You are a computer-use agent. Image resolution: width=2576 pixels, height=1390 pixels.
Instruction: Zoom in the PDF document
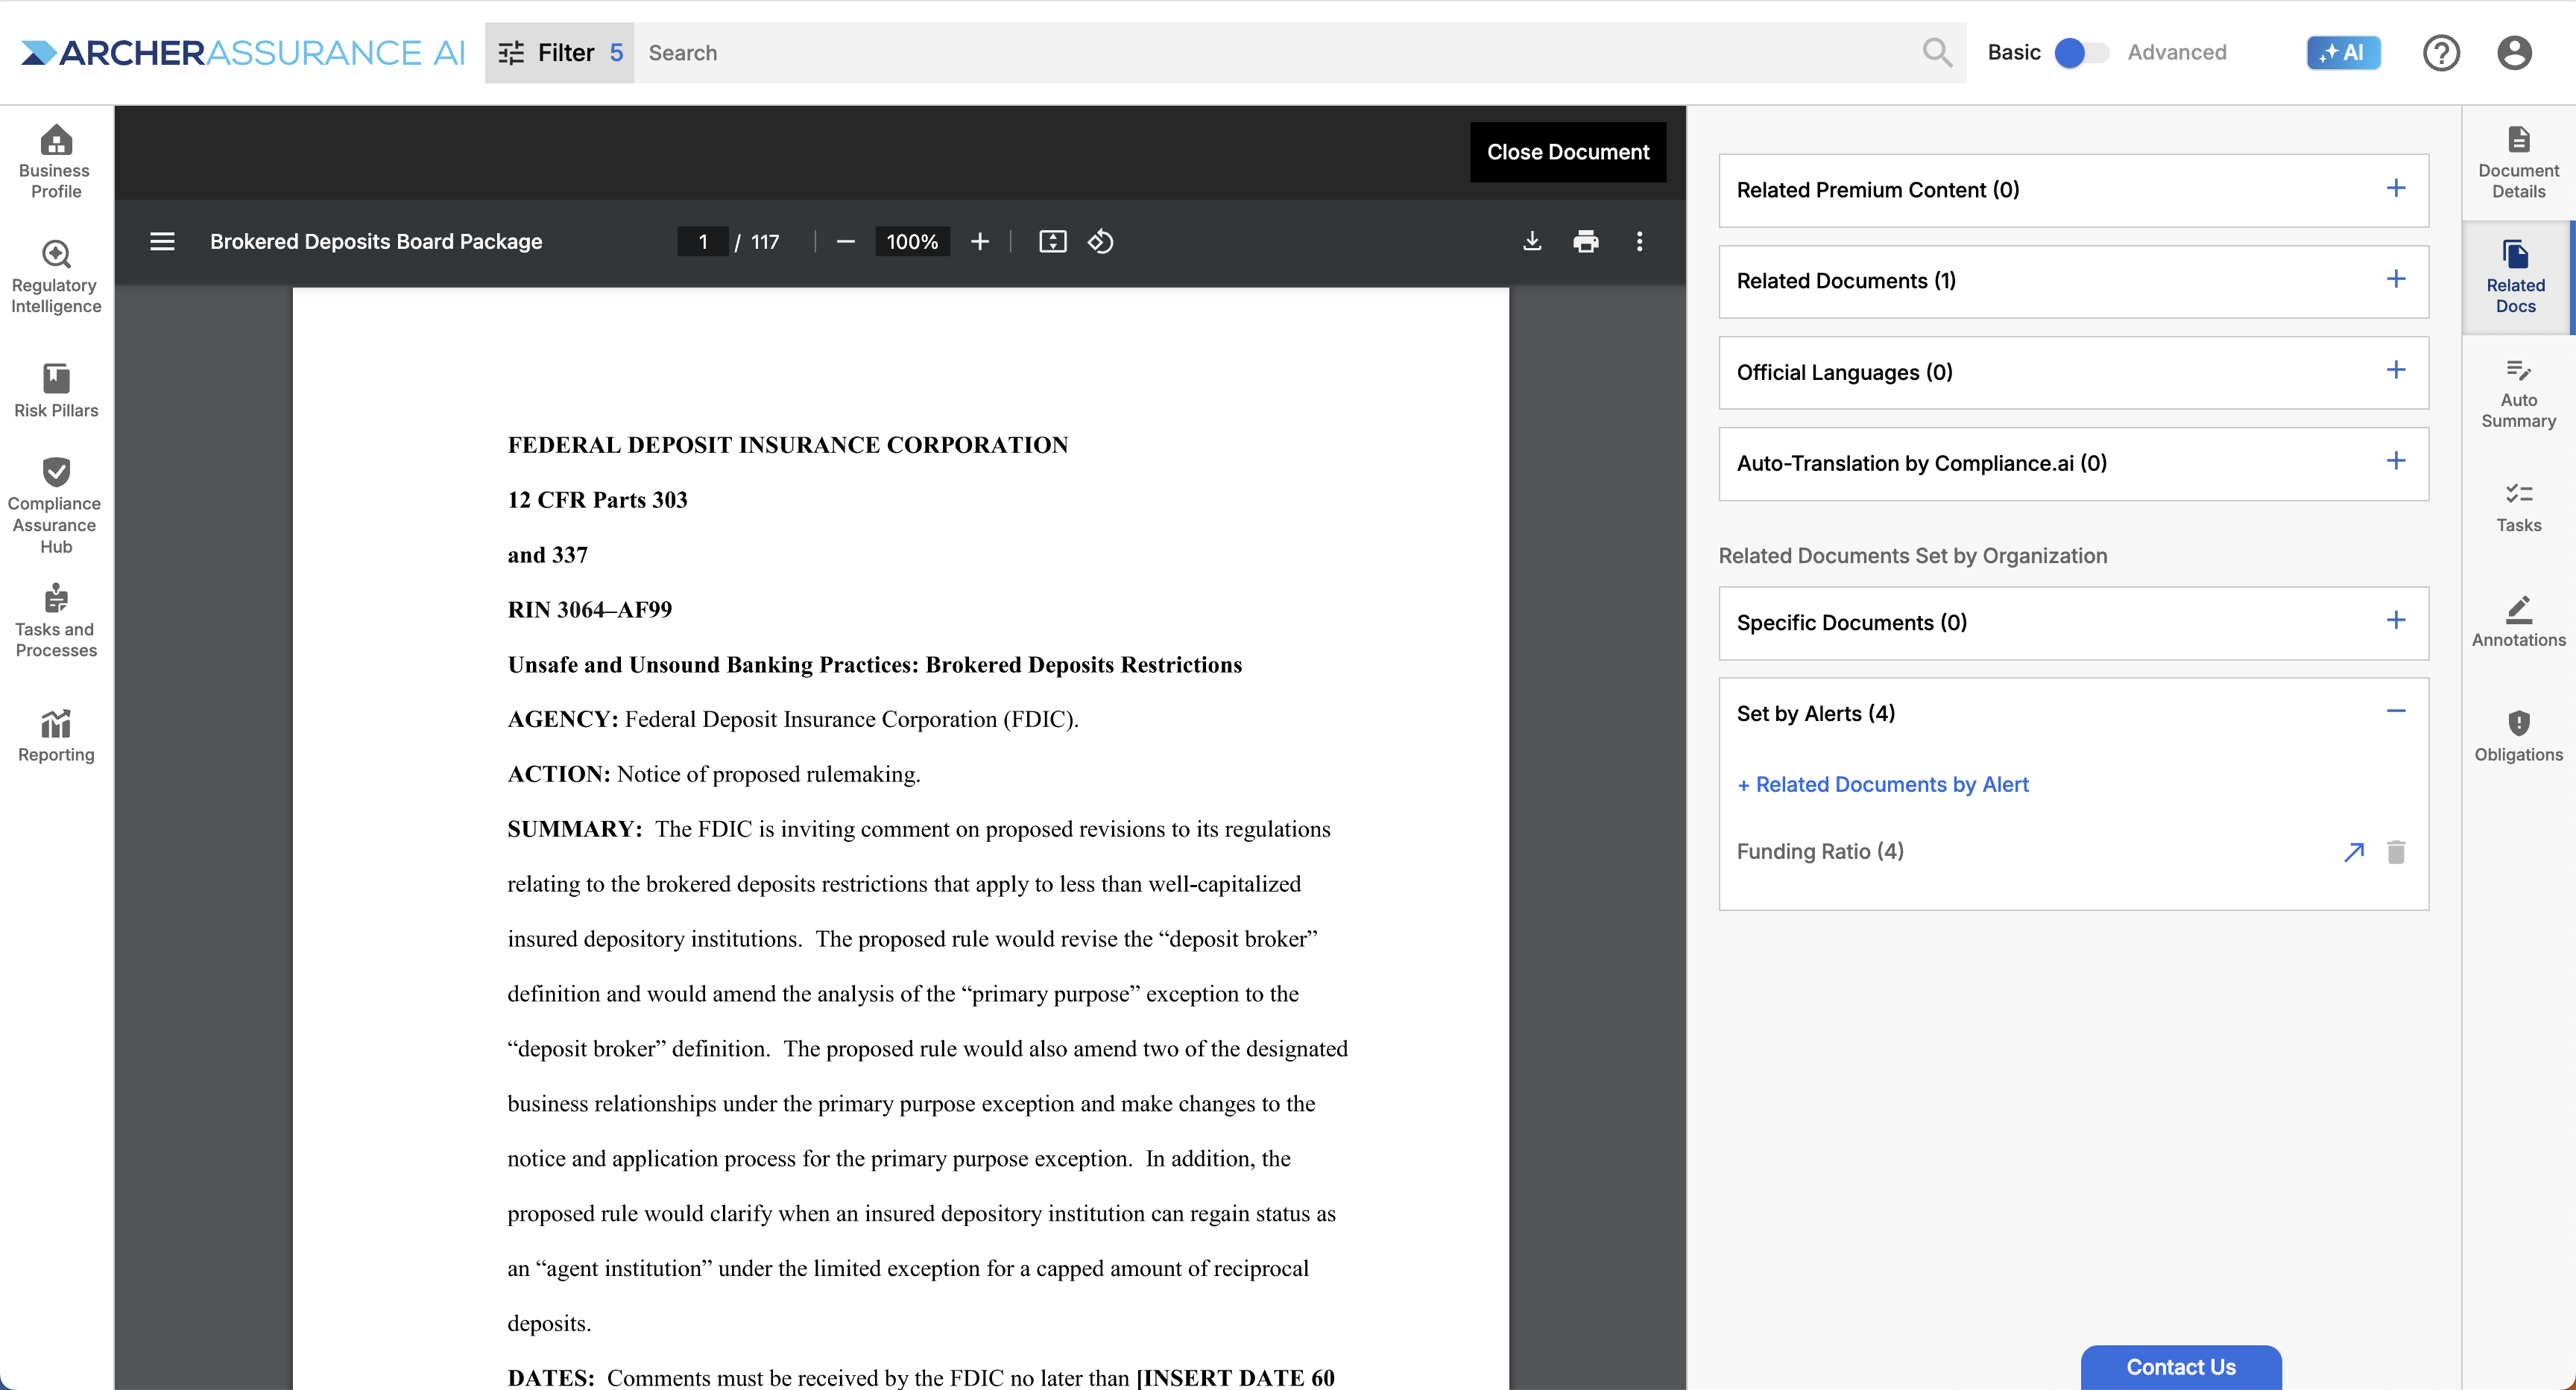(980, 242)
